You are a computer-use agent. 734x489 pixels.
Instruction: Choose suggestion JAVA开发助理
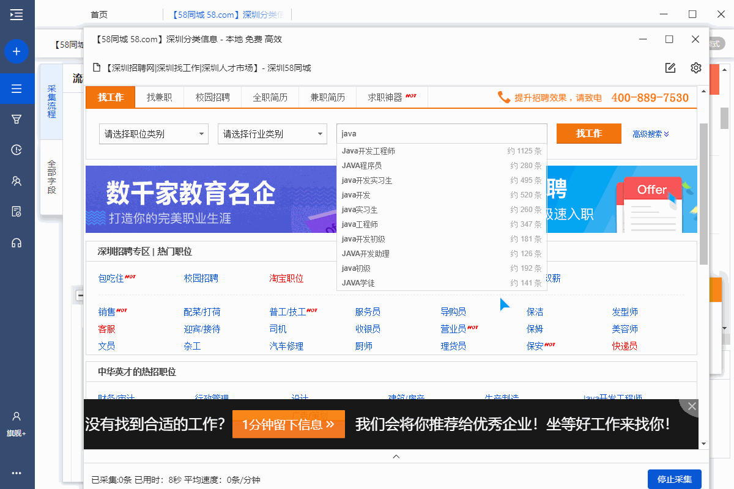click(442, 254)
